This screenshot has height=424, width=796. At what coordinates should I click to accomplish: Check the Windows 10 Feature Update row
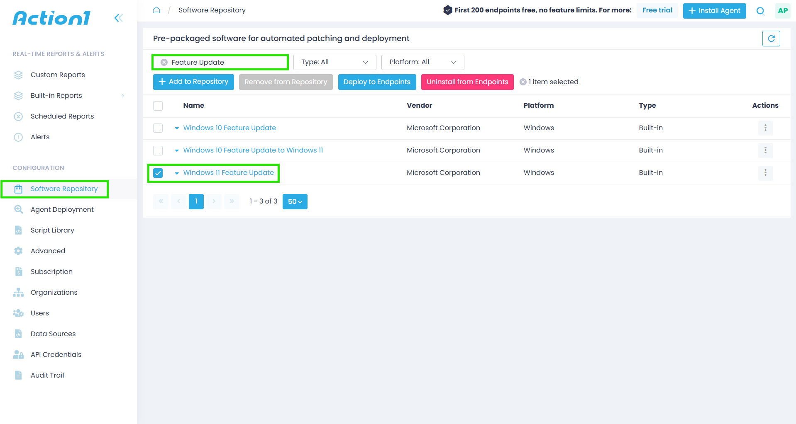[x=158, y=128]
